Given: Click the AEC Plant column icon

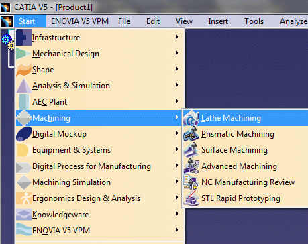Looking at the screenshot, I should 24,102.
